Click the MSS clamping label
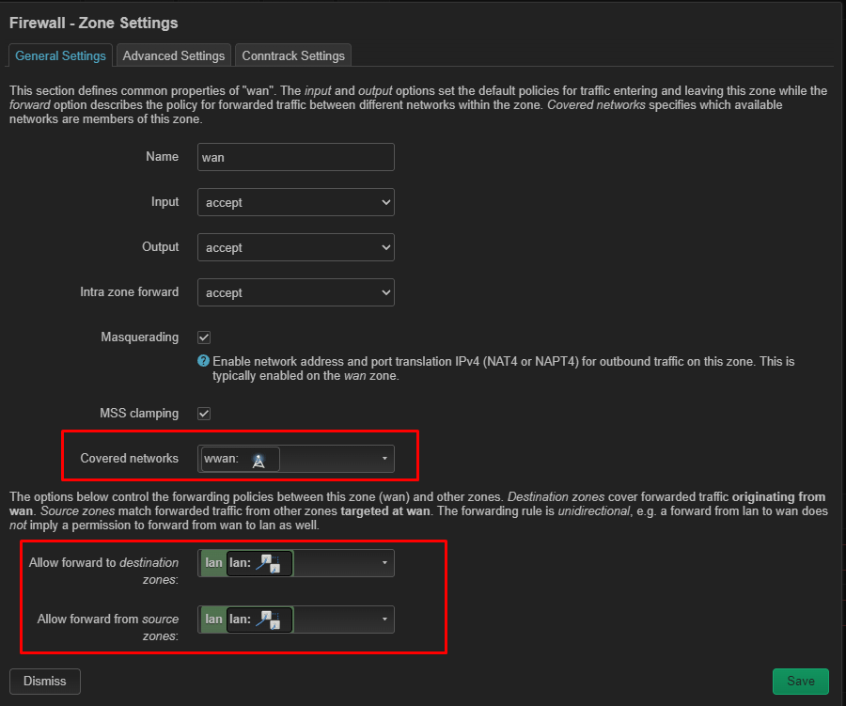The image size is (846, 706). 139,414
